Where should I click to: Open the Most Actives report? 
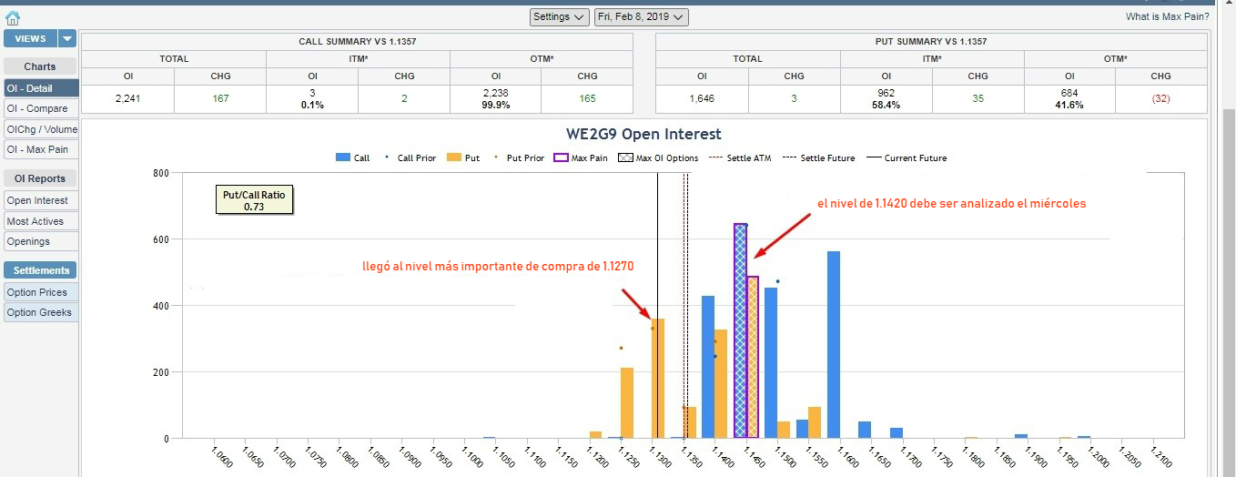(35, 221)
